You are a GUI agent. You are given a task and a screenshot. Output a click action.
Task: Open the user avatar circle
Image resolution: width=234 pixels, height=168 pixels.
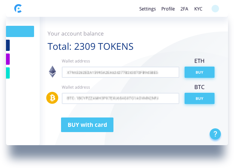215,9
